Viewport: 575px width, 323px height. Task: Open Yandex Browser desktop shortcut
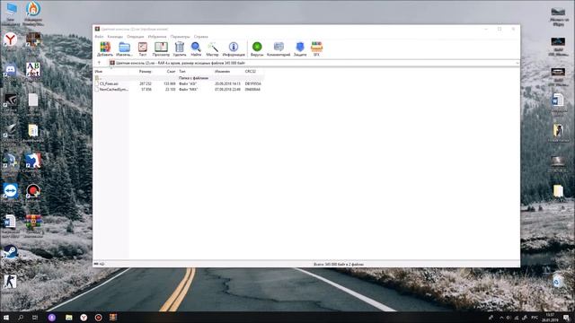tap(10, 39)
